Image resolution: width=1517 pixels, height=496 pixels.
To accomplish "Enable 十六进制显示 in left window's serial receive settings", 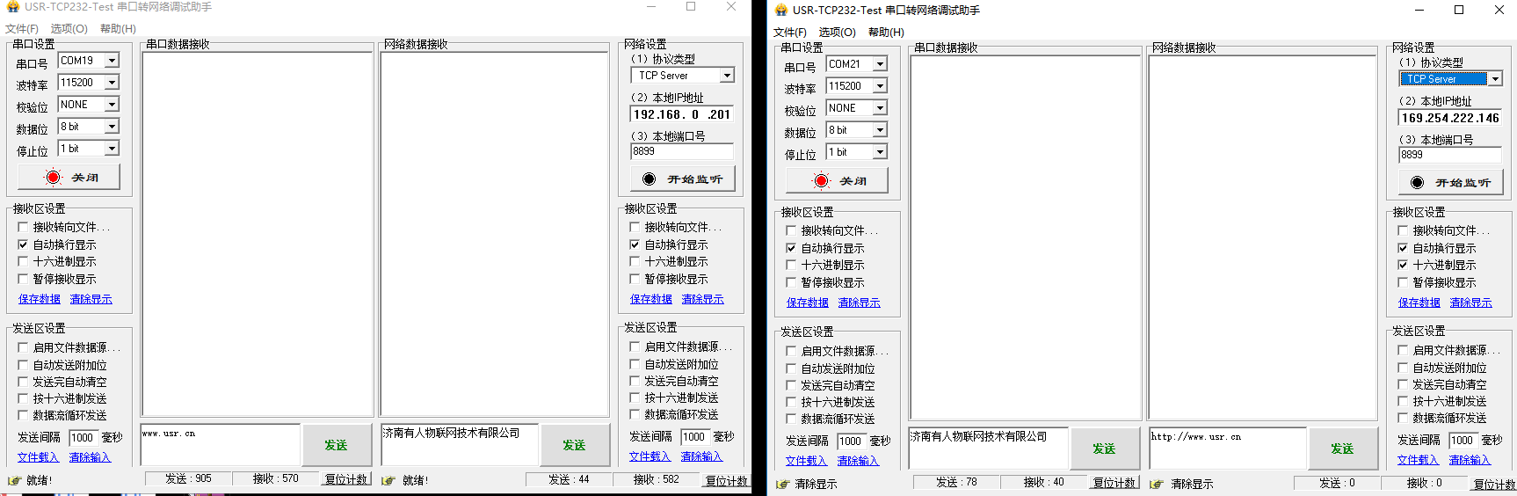I will pos(23,262).
